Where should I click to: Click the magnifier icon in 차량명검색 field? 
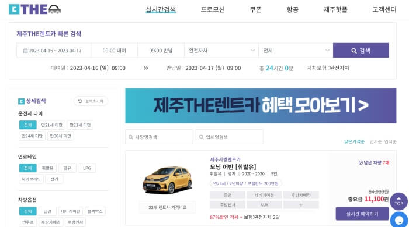pos(131,137)
